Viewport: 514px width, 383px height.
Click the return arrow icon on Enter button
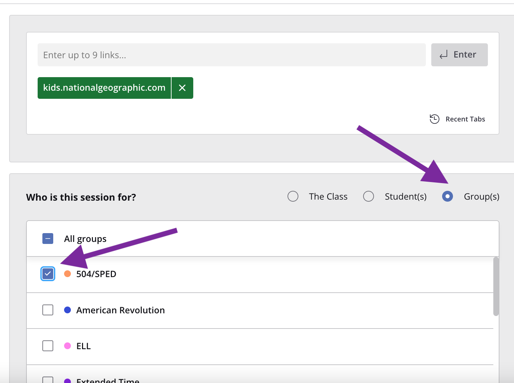click(x=443, y=54)
